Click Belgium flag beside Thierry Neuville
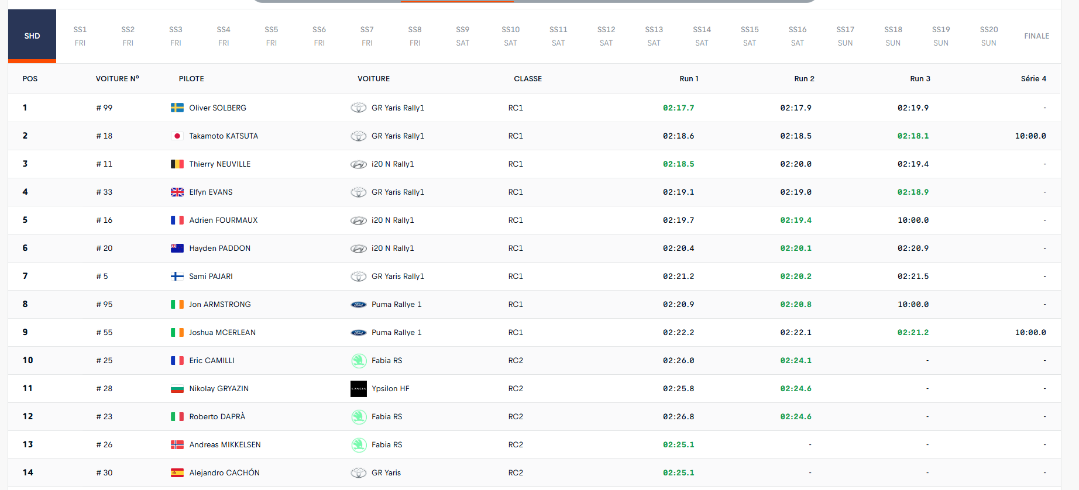Viewport: 1079px width, 490px height. point(177,164)
